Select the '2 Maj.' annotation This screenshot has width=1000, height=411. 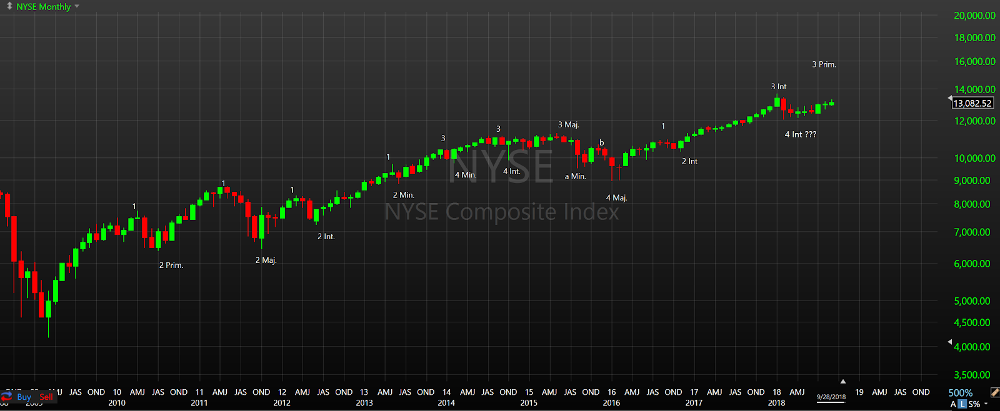tap(266, 260)
